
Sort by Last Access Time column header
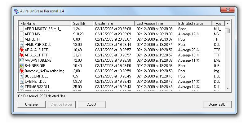click(x=156, y=24)
